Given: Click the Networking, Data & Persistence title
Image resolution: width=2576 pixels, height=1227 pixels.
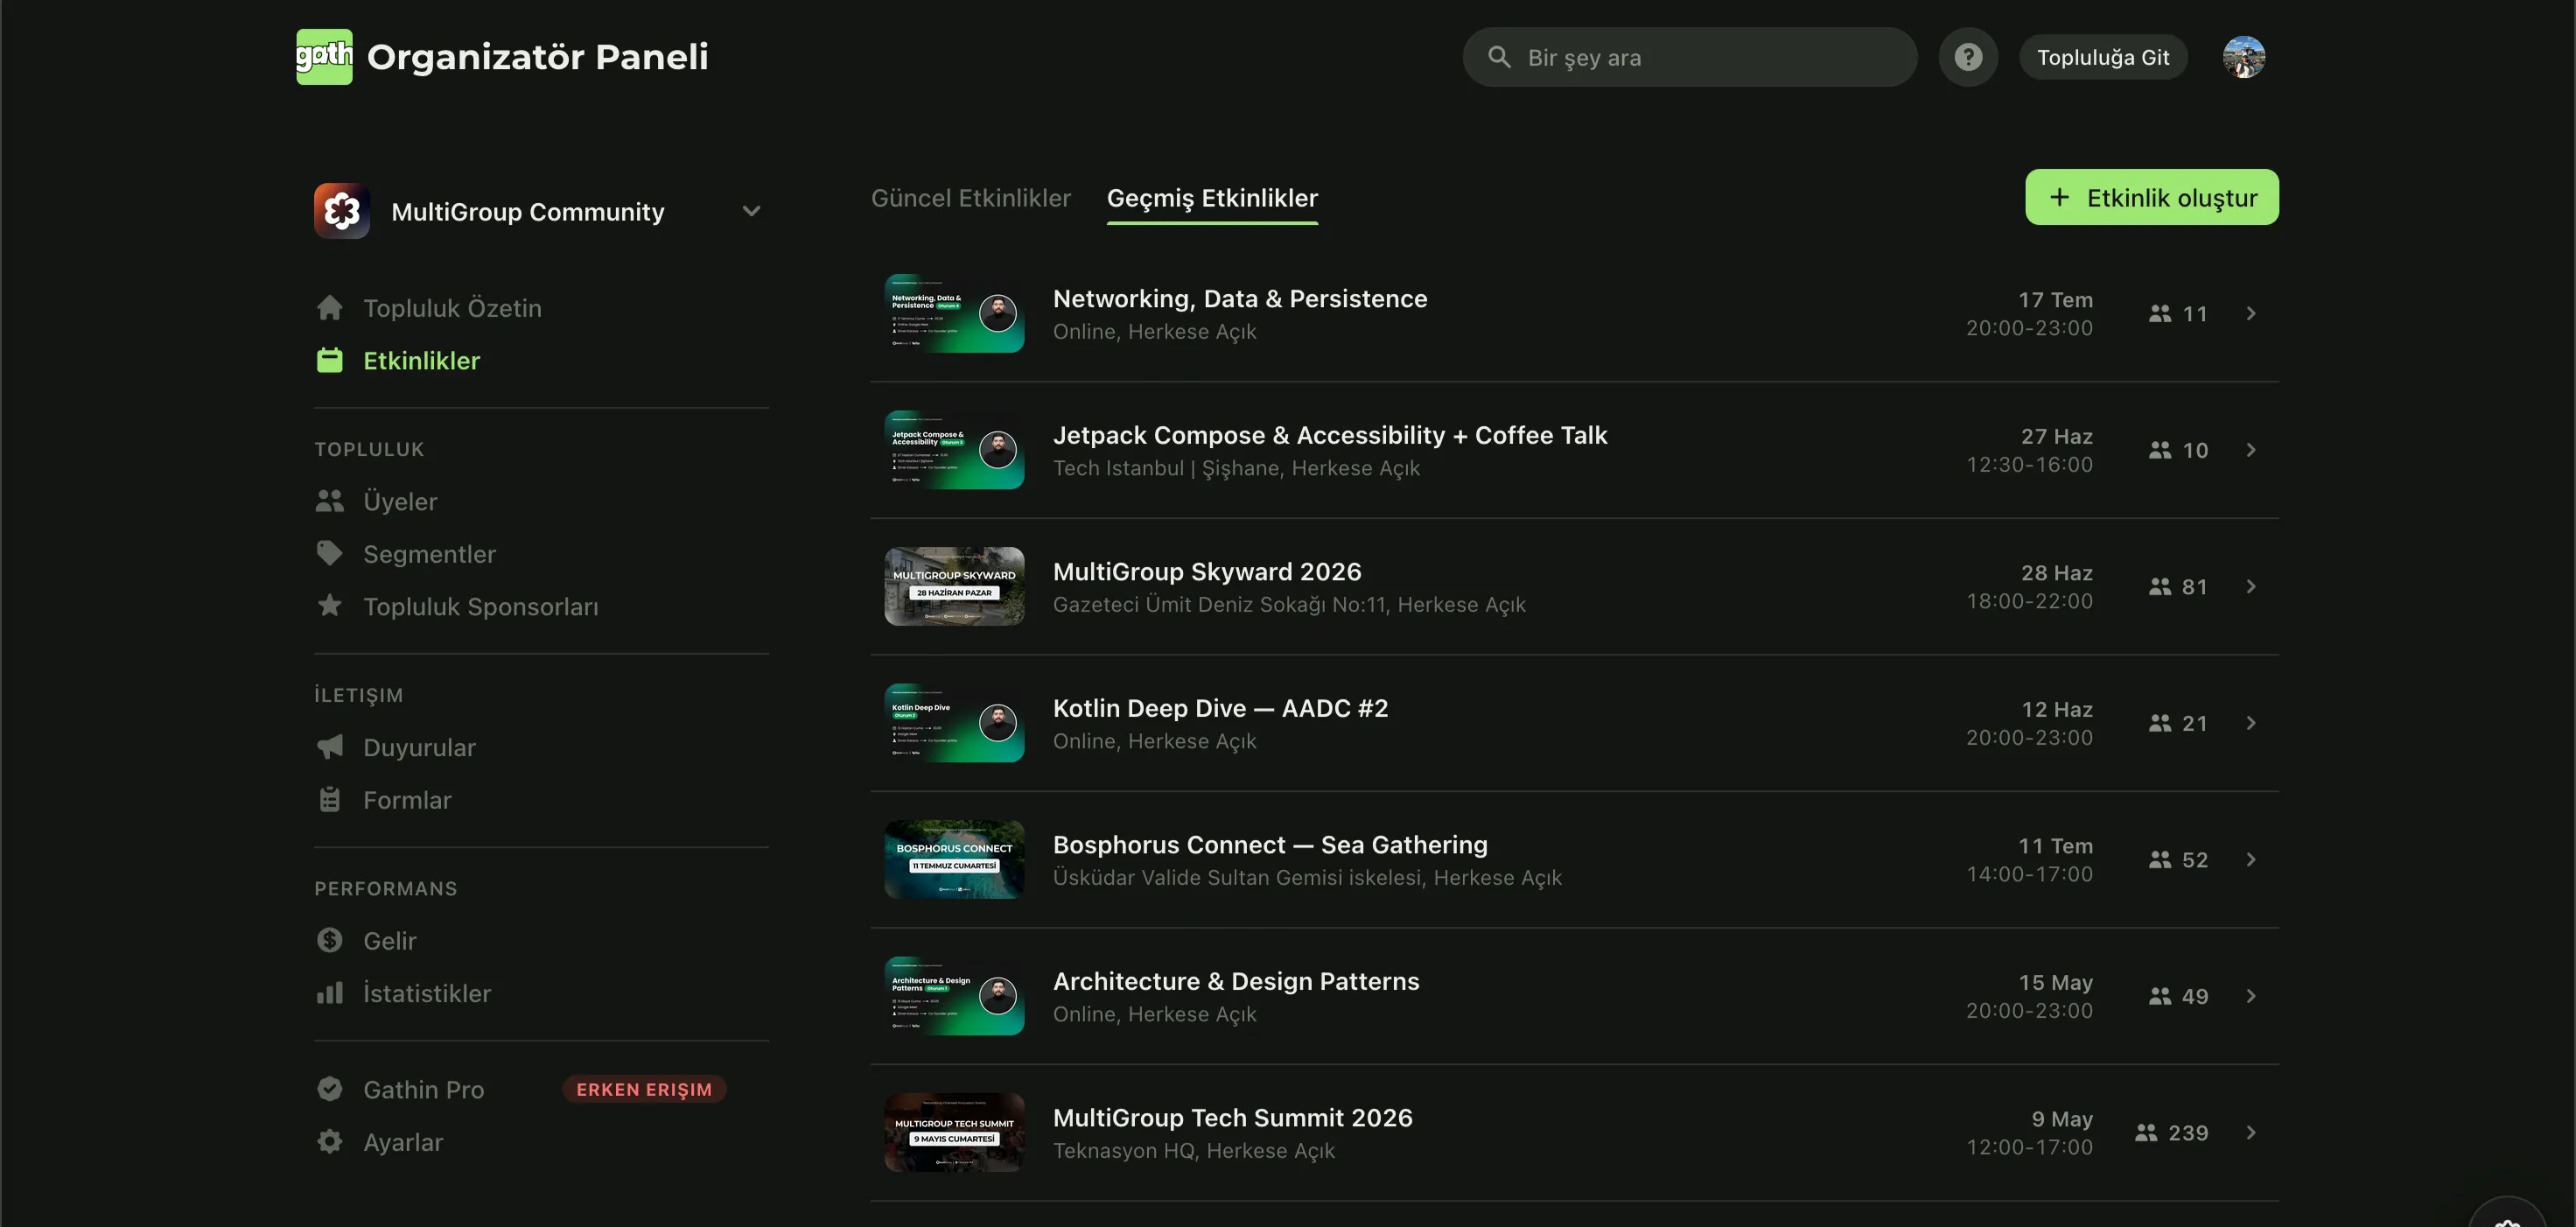Looking at the screenshot, I should coord(1240,298).
